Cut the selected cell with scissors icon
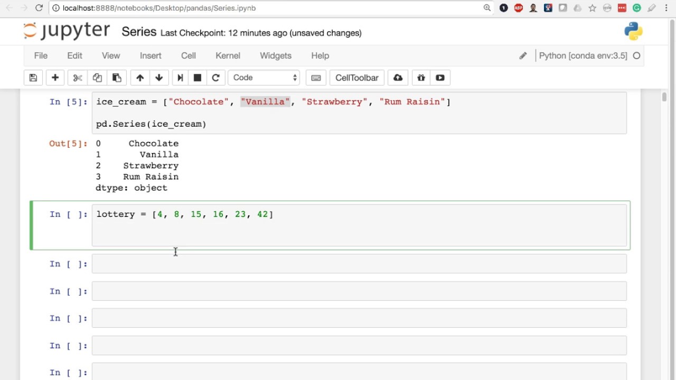Viewport: 676px width, 380px height. tap(77, 78)
